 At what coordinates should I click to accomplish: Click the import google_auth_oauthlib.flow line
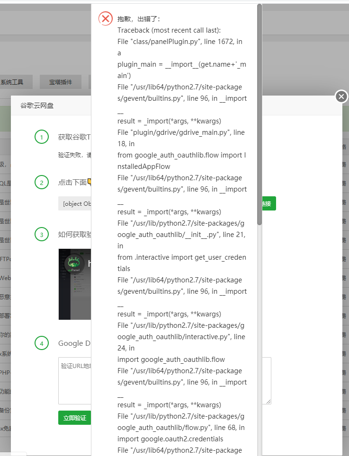coord(171,360)
